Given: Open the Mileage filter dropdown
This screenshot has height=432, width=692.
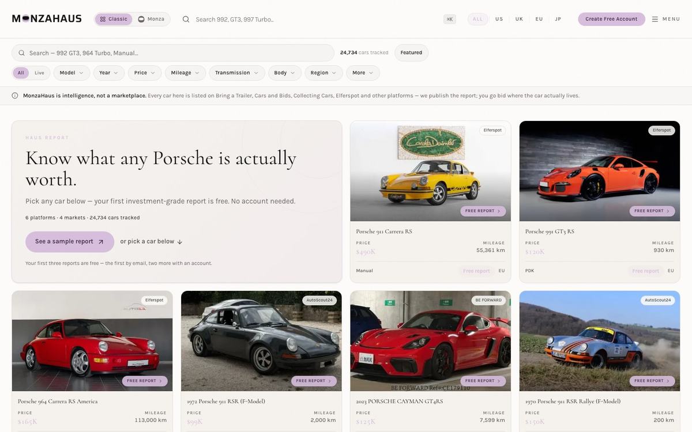Looking at the screenshot, I should tap(185, 73).
